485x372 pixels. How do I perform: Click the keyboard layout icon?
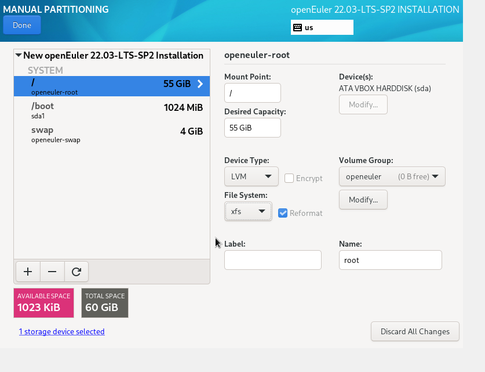[298, 27]
